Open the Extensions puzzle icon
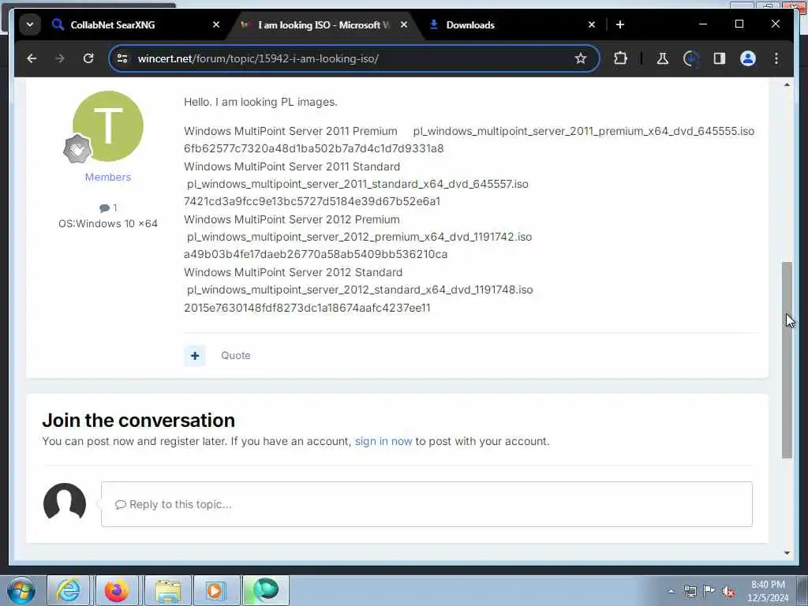Image resolution: width=808 pixels, height=606 pixels. (620, 58)
